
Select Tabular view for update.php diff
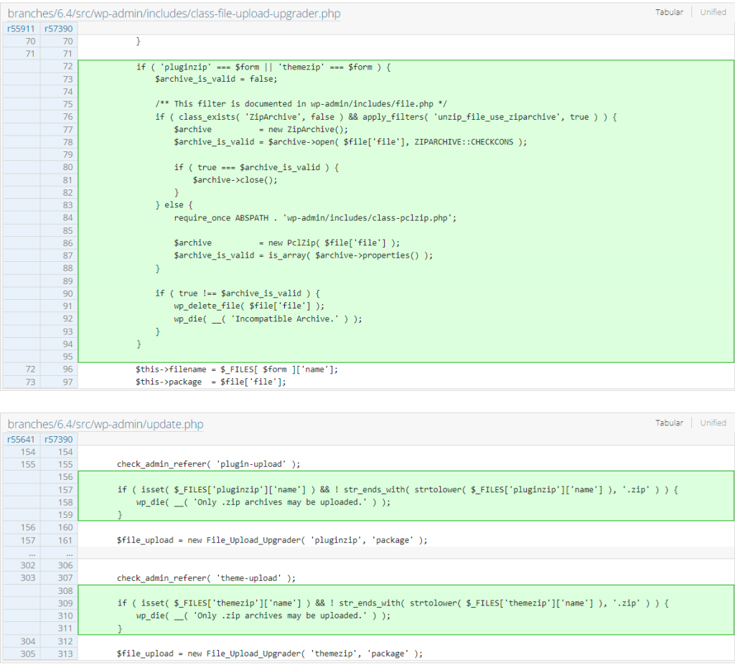click(x=669, y=423)
